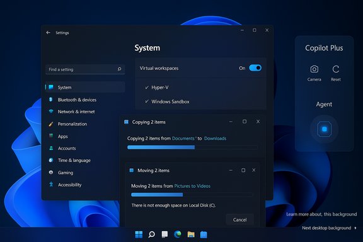Click the back arrow in Settings
363x242 pixels.
[48, 33]
